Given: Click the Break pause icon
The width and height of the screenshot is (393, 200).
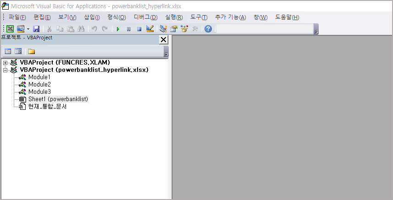Looking at the screenshot, I should pyautogui.click(x=128, y=29).
